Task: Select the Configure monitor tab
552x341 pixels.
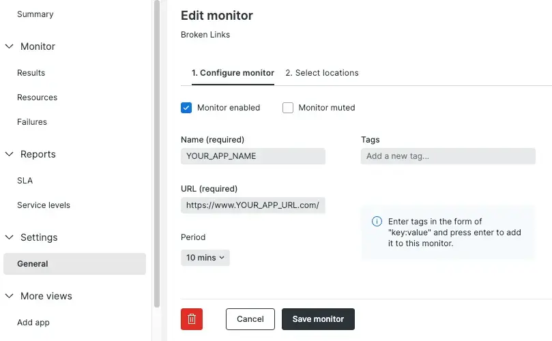Action: [x=233, y=73]
